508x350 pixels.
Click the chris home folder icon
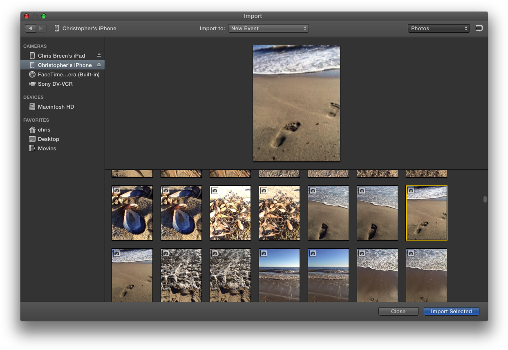point(32,129)
